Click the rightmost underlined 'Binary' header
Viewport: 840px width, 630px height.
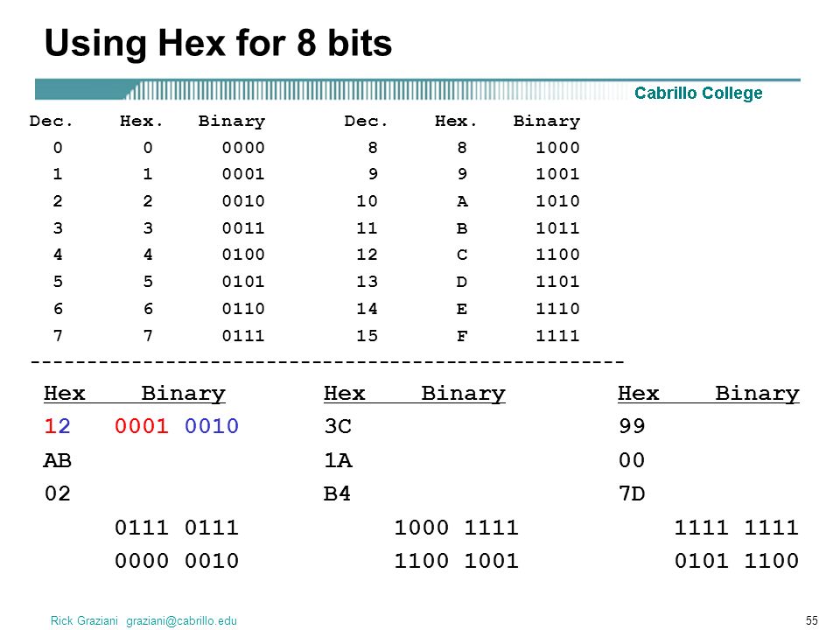pyautogui.click(x=757, y=394)
